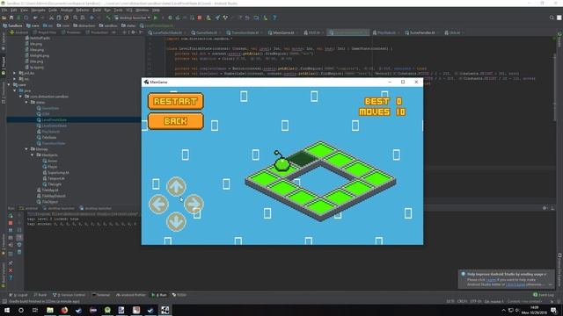Viewport: 563px width, 316px height.
Task: Collapse the com.distraction.sandbox package node
Action: point(20,97)
